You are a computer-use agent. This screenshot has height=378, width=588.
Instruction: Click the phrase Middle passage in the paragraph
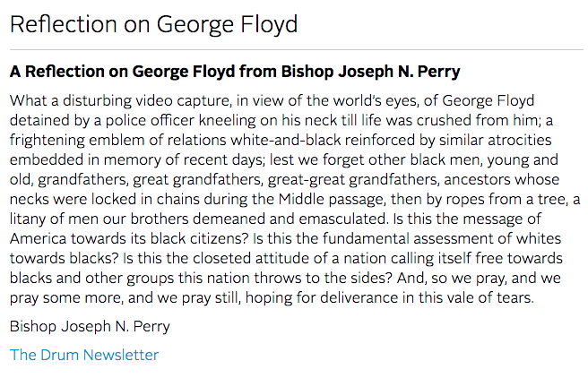[332, 199]
